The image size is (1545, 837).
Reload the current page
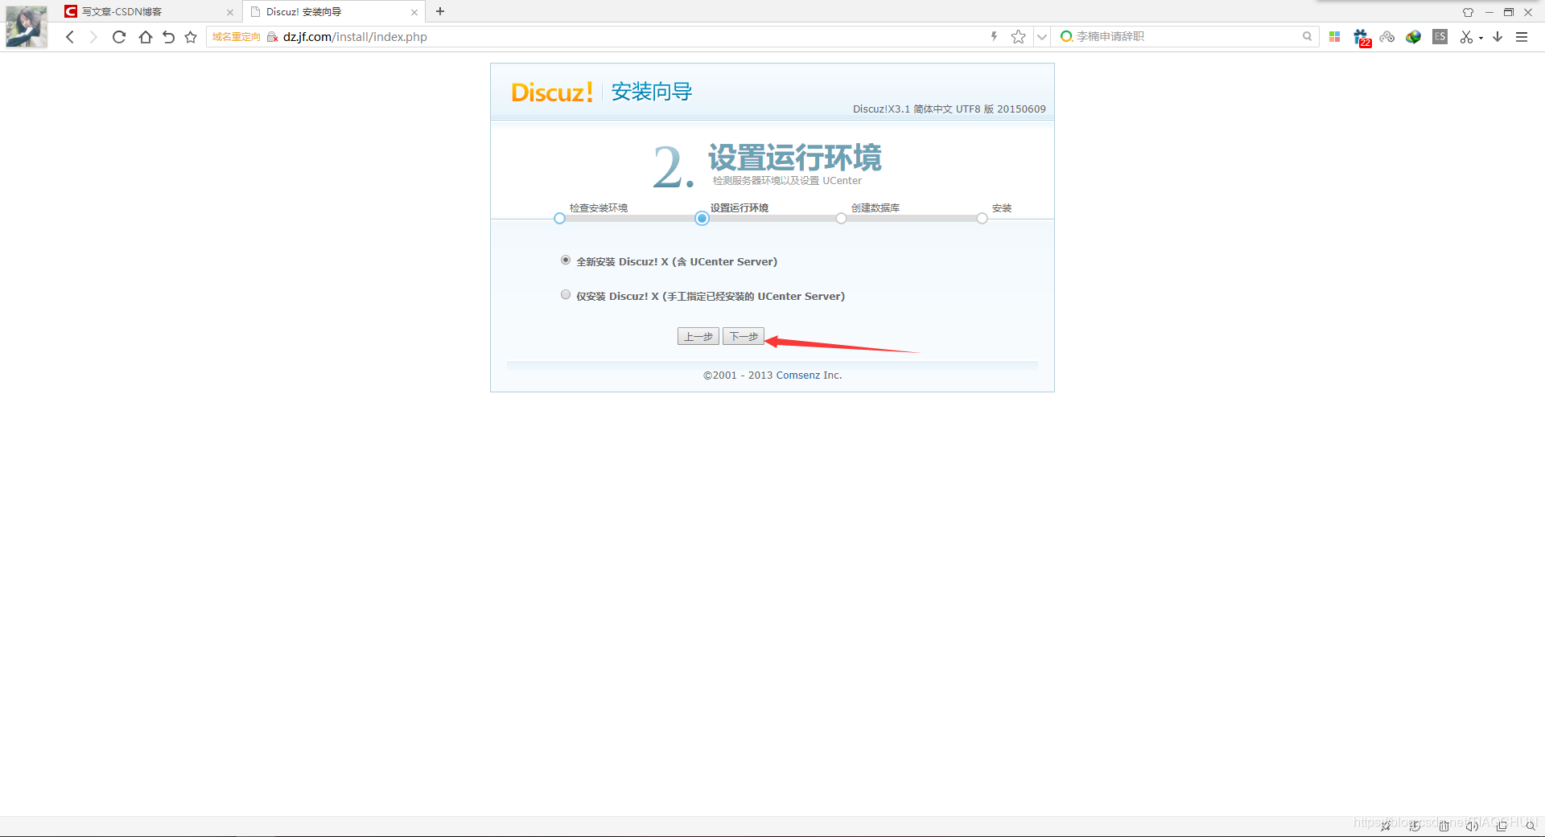coord(119,37)
